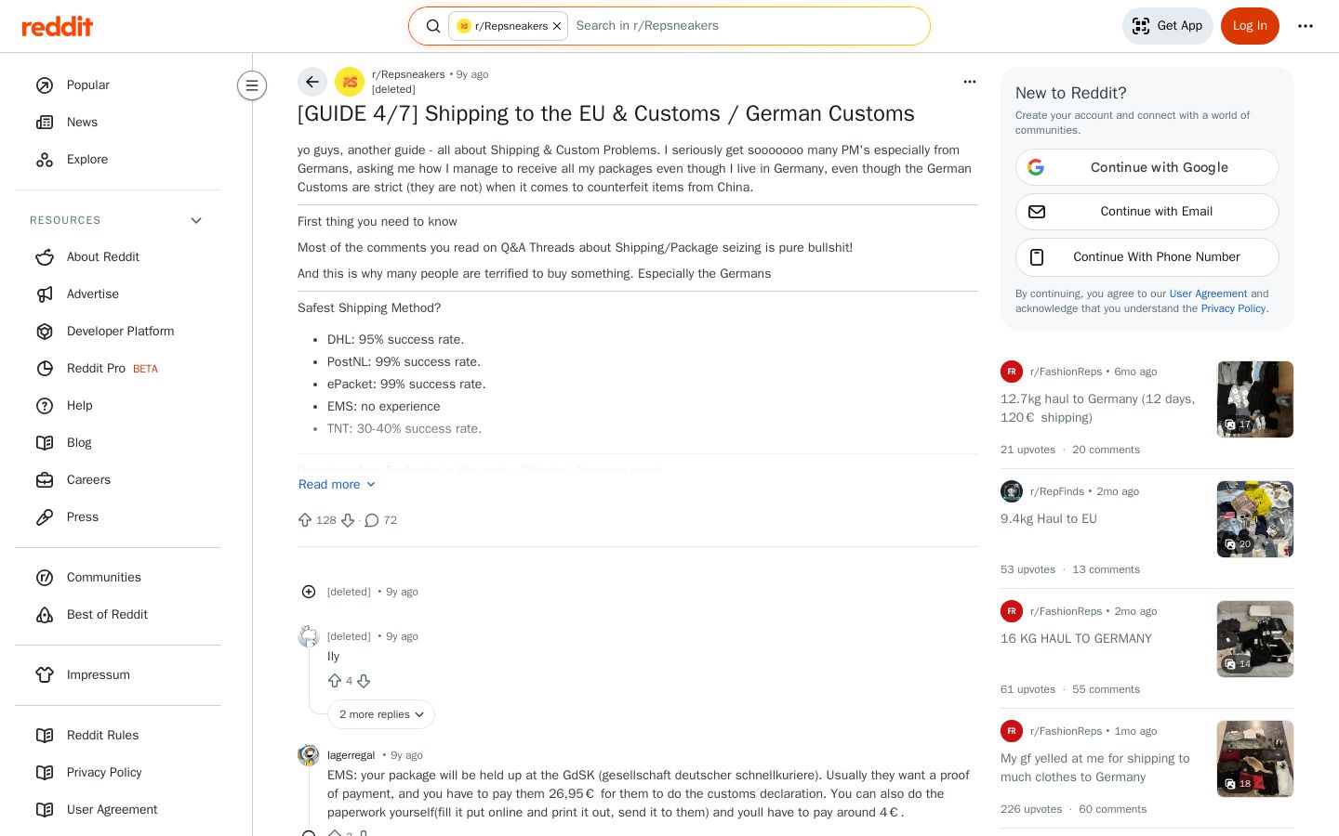This screenshot has width=1339, height=836.
Task: Collapse the left sidebar with hamburger toggle
Action: pyautogui.click(x=252, y=85)
